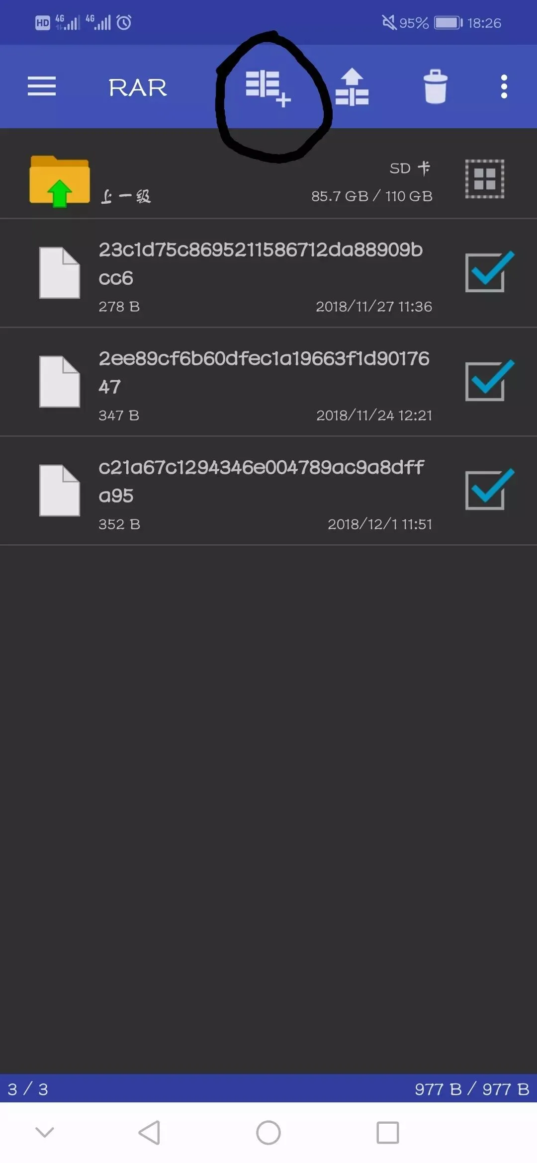This screenshot has width=537, height=1163.
Task: Tap the add-to-archive icon
Action: tap(268, 88)
